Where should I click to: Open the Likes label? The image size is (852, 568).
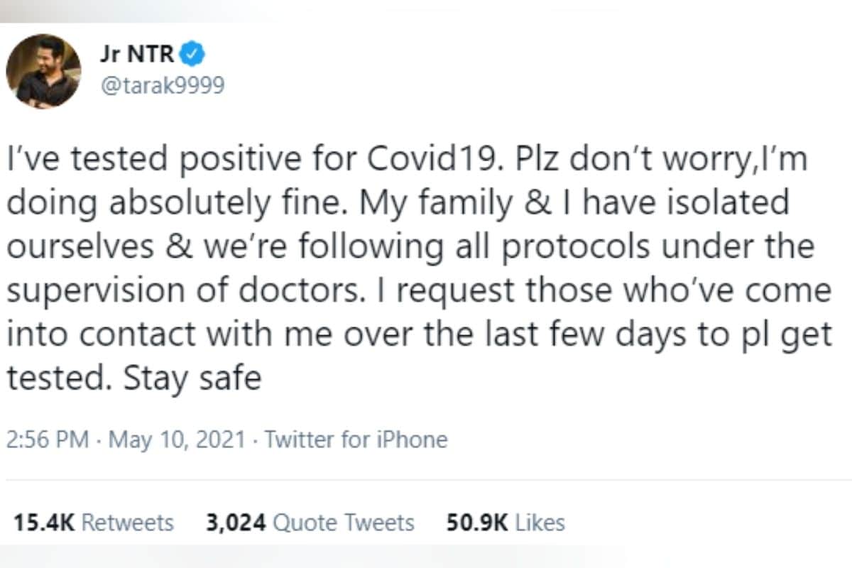click(540, 523)
